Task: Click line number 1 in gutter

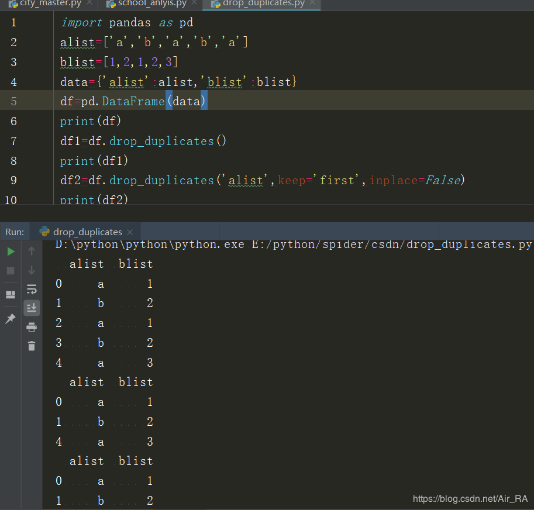Action: click(x=13, y=22)
